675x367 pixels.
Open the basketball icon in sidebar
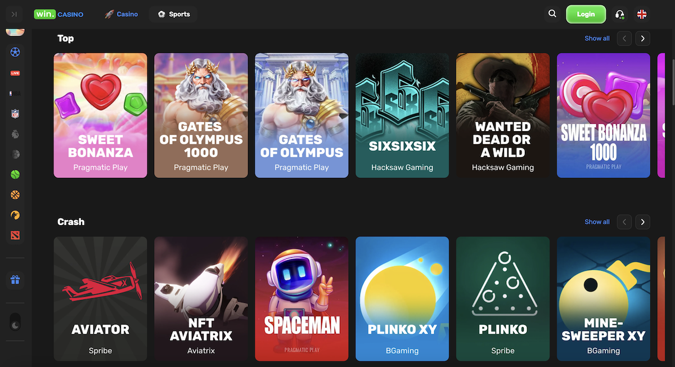pyautogui.click(x=15, y=195)
